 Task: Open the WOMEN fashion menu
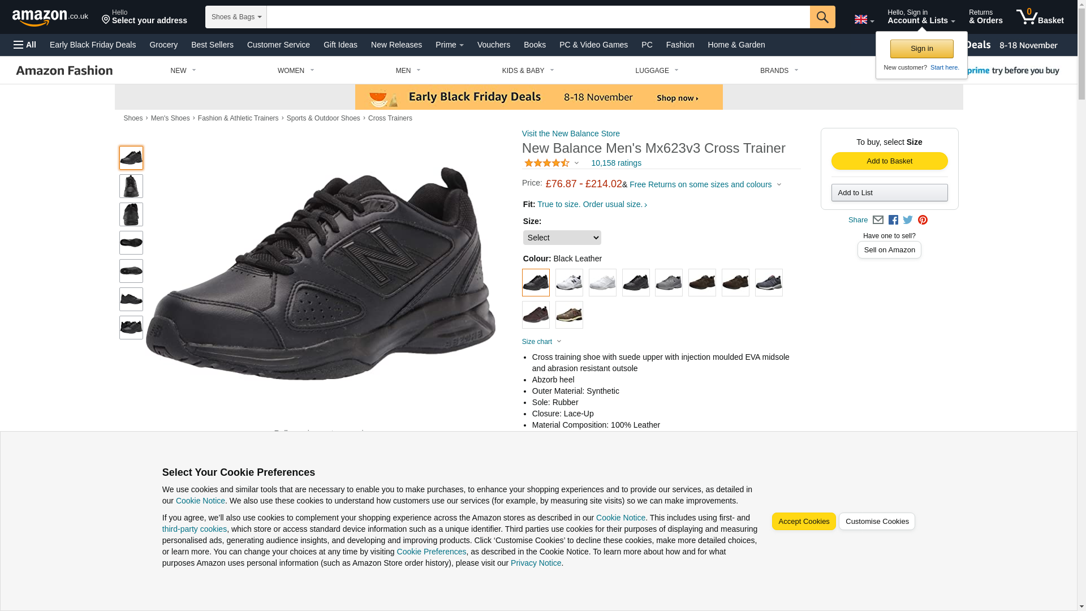point(296,71)
